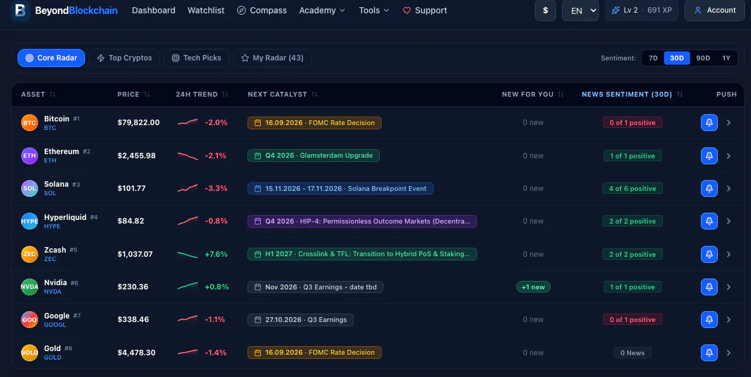Open the Account button

[x=715, y=10]
